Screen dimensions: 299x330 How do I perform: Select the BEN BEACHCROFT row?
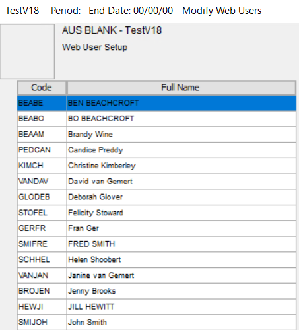click(156, 103)
